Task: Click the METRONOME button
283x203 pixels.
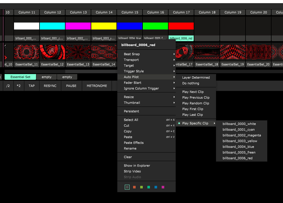Action: (x=97, y=86)
